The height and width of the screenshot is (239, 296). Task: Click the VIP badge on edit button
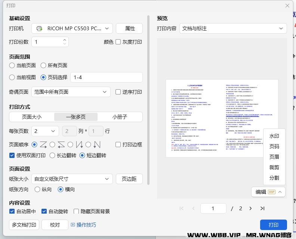(272, 192)
